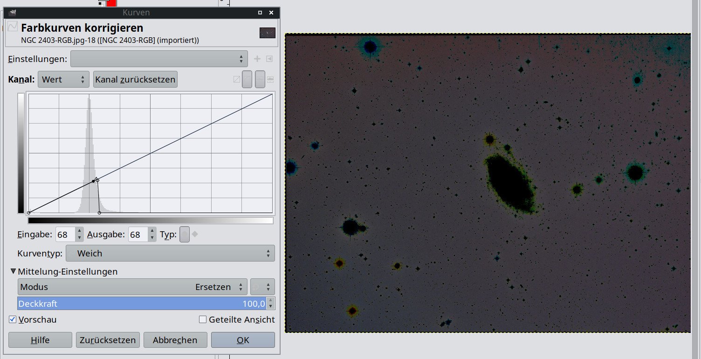
Task: Open the Einstellungen presets dropdown
Action: (159, 59)
